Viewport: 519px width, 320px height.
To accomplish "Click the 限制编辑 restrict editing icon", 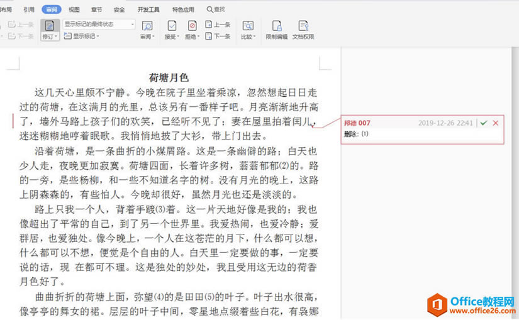I will tap(277, 26).
